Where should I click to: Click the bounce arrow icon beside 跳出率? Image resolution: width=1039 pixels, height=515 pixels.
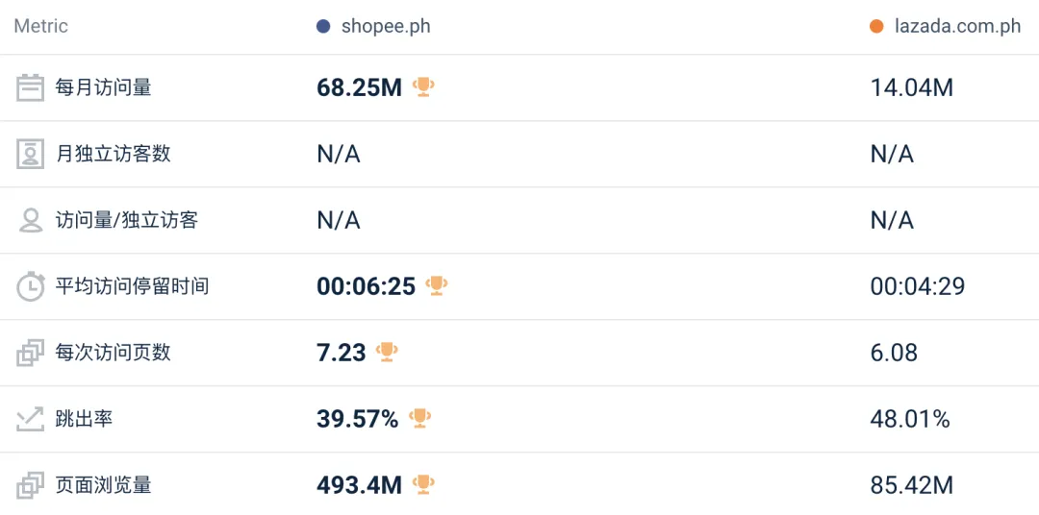pyautogui.click(x=31, y=419)
